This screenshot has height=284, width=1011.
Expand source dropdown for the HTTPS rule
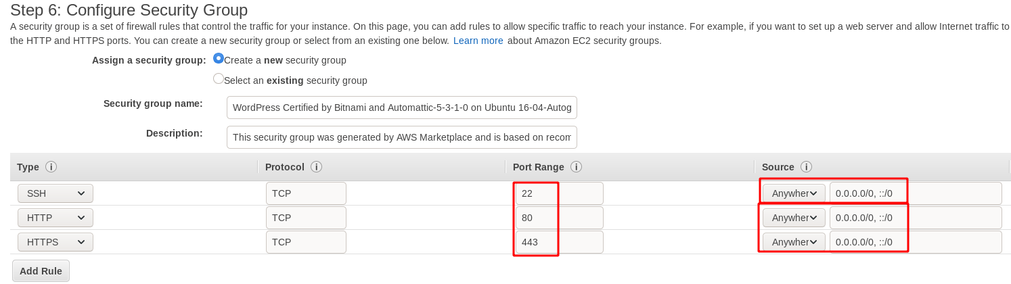(794, 242)
